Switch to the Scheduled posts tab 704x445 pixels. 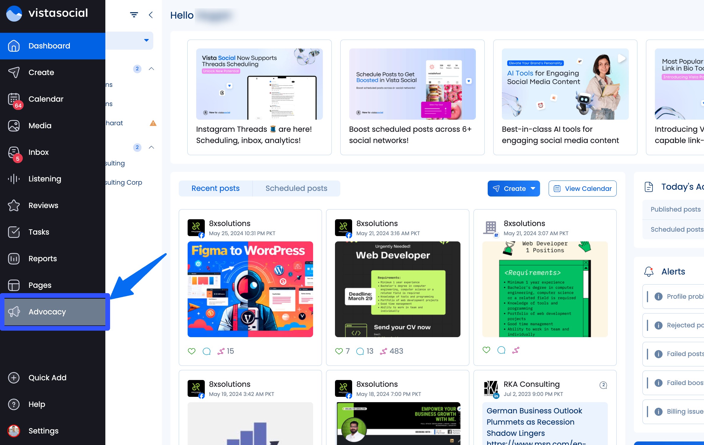(x=296, y=188)
